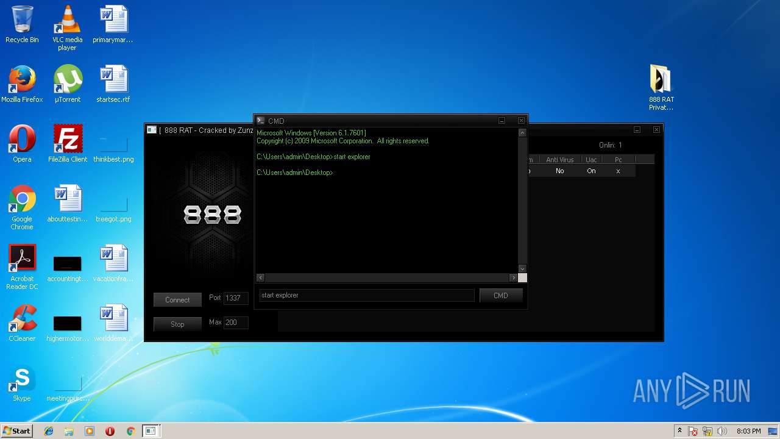Open FileZilla Client shortcut

[68, 144]
